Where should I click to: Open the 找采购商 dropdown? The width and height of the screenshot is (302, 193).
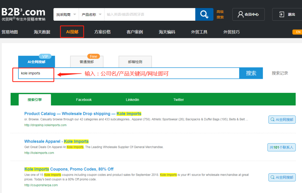pos(66,15)
